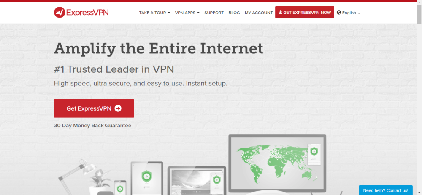Go to the Blog page
The width and height of the screenshot is (422, 195).
[234, 13]
